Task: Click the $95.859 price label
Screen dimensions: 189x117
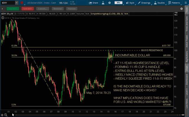Action: pos(167,56)
